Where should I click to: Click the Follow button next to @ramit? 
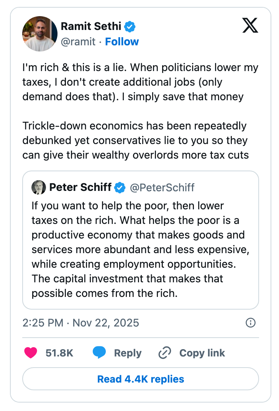pyautogui.click(x=122, y=41)
